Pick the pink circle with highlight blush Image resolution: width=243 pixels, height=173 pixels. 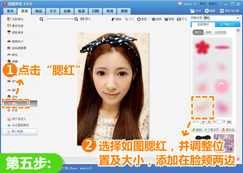(222, 88)
